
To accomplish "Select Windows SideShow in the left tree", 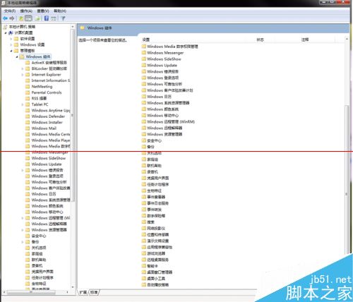I will 49,158.
